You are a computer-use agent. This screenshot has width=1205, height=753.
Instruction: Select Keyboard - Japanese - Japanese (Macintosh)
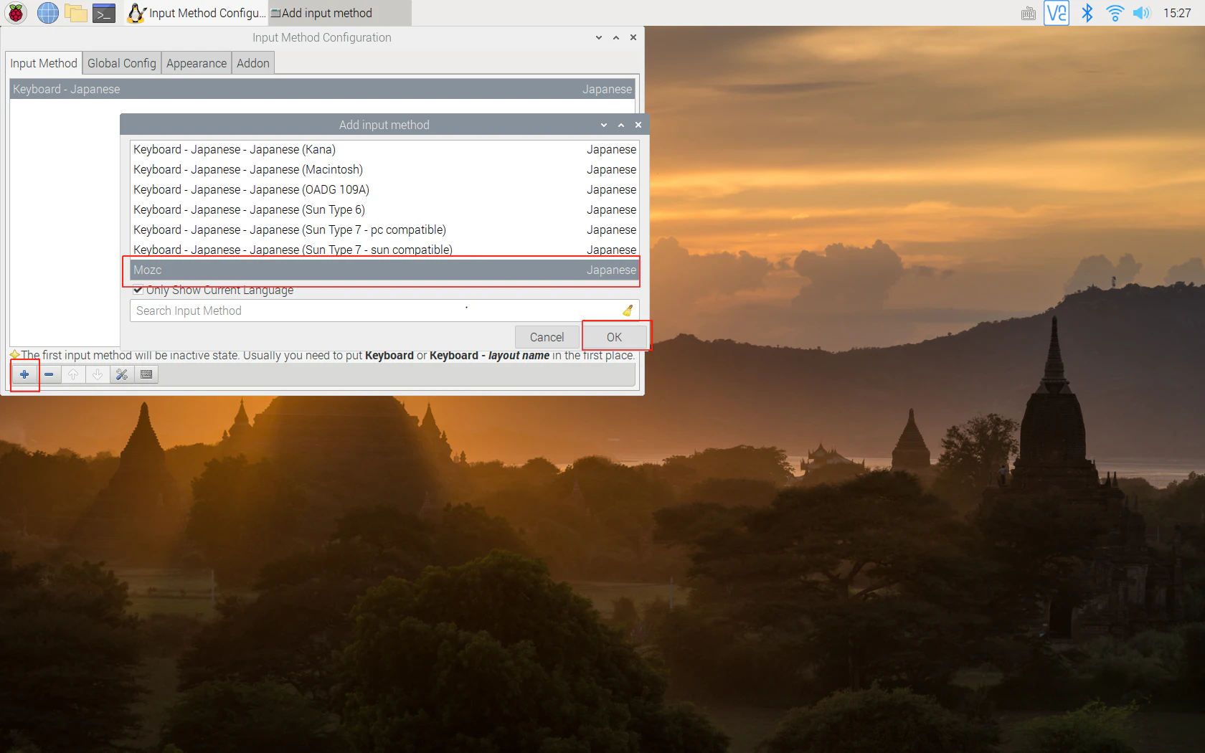coord(384,169)
